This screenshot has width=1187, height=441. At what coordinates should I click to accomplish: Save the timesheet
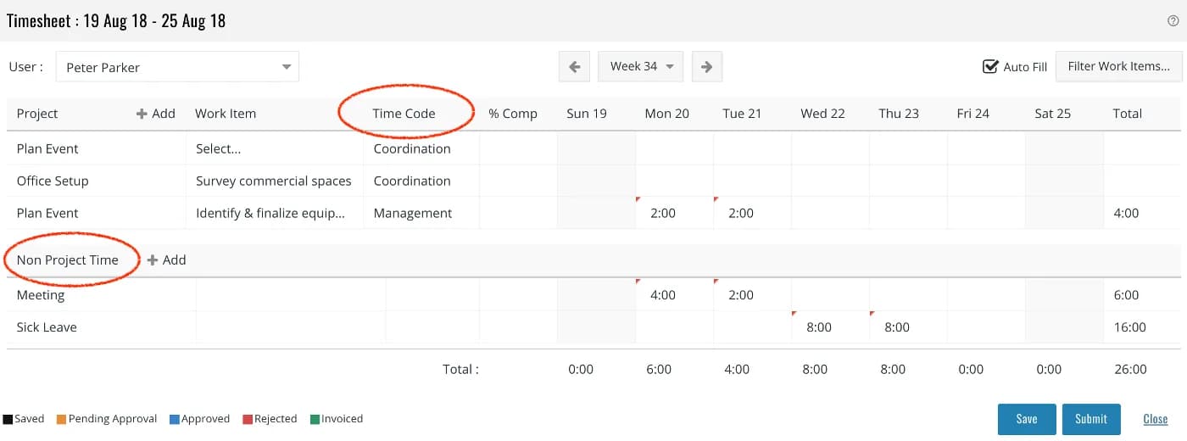[1027, 419]
